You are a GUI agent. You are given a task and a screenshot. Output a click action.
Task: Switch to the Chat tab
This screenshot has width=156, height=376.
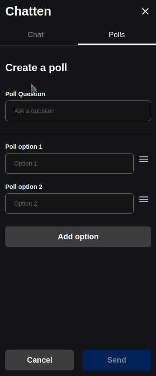point(35,34)
